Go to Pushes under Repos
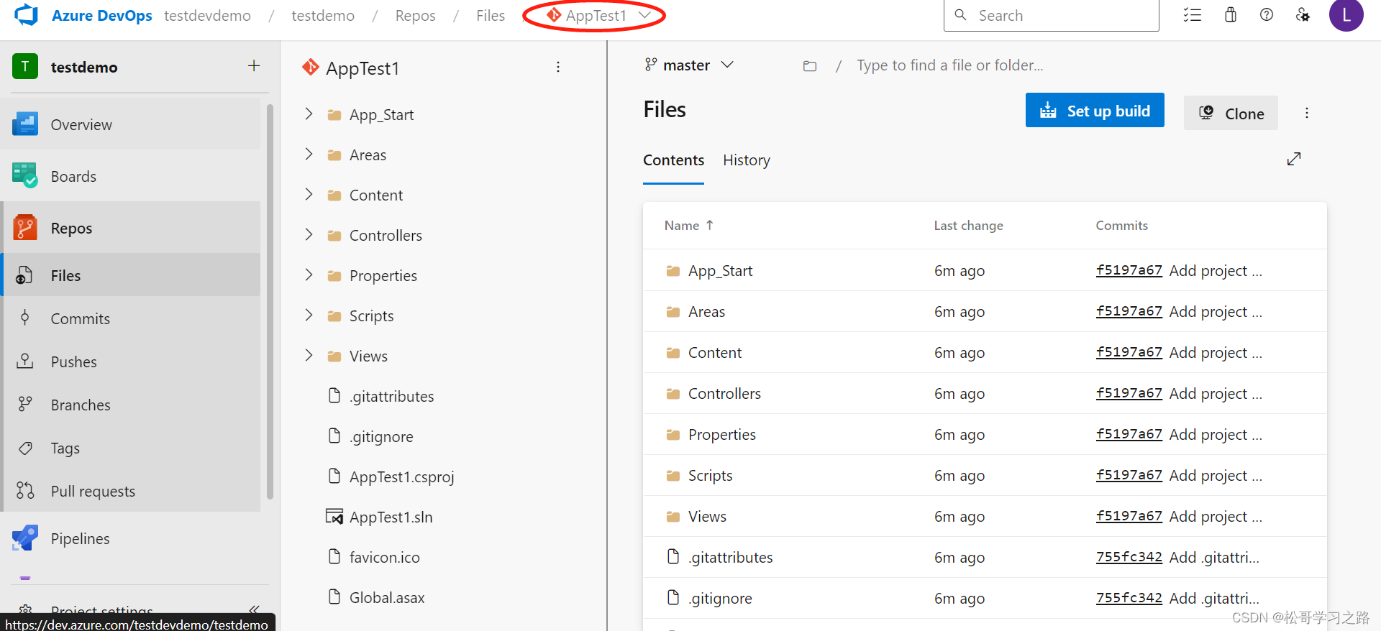This screenshot has height=631, width=1381. click(132, 361)
